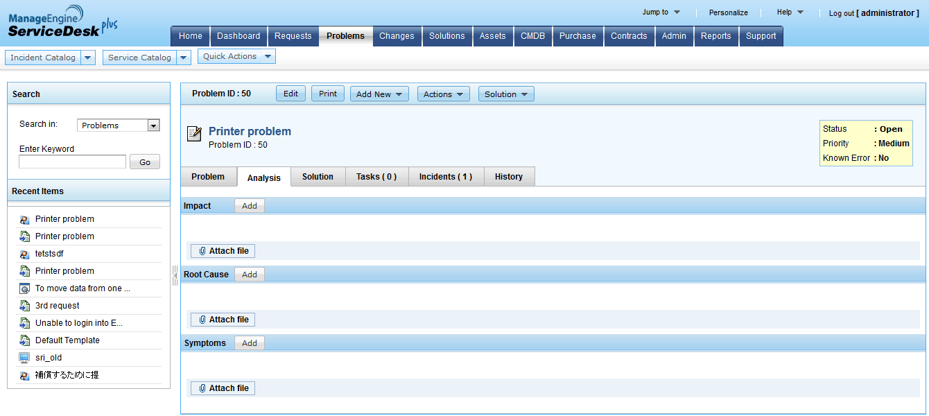929x416 pixels.
Task: Click the icon next to tetstsdf recent item
Action: pos(25,254)
